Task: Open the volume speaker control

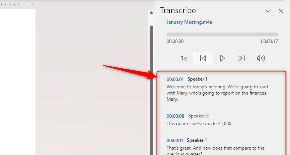Action: point(261,58)
